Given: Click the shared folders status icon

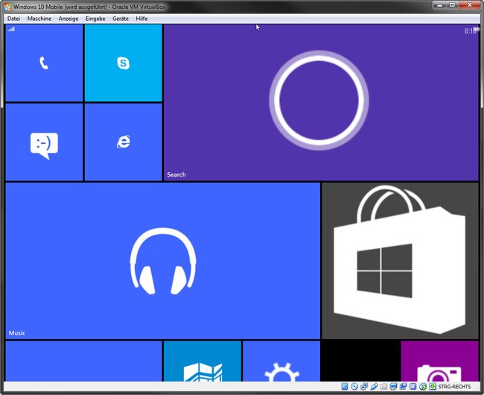Looking at the screenshot, I should (383, 386).
